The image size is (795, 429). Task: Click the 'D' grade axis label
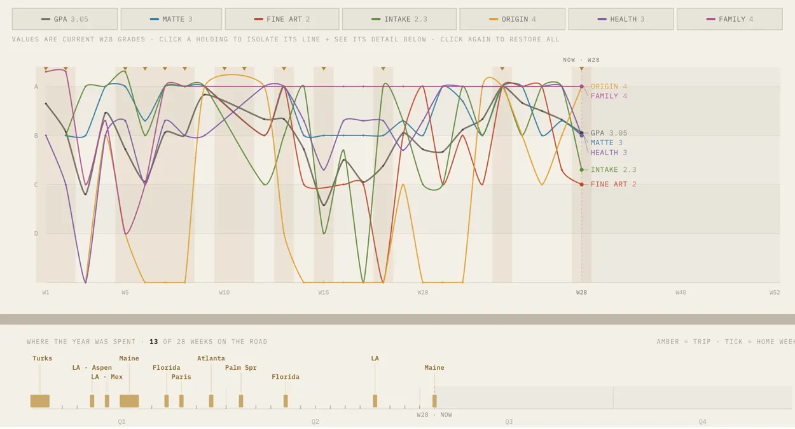[x=36, y=234]
